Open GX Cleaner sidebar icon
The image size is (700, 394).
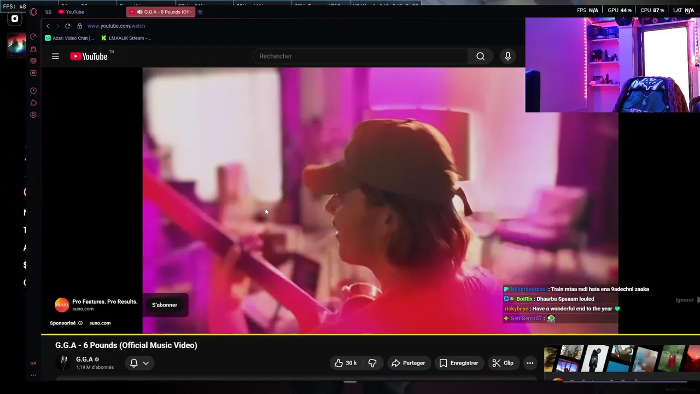click(x=33, y=49)
